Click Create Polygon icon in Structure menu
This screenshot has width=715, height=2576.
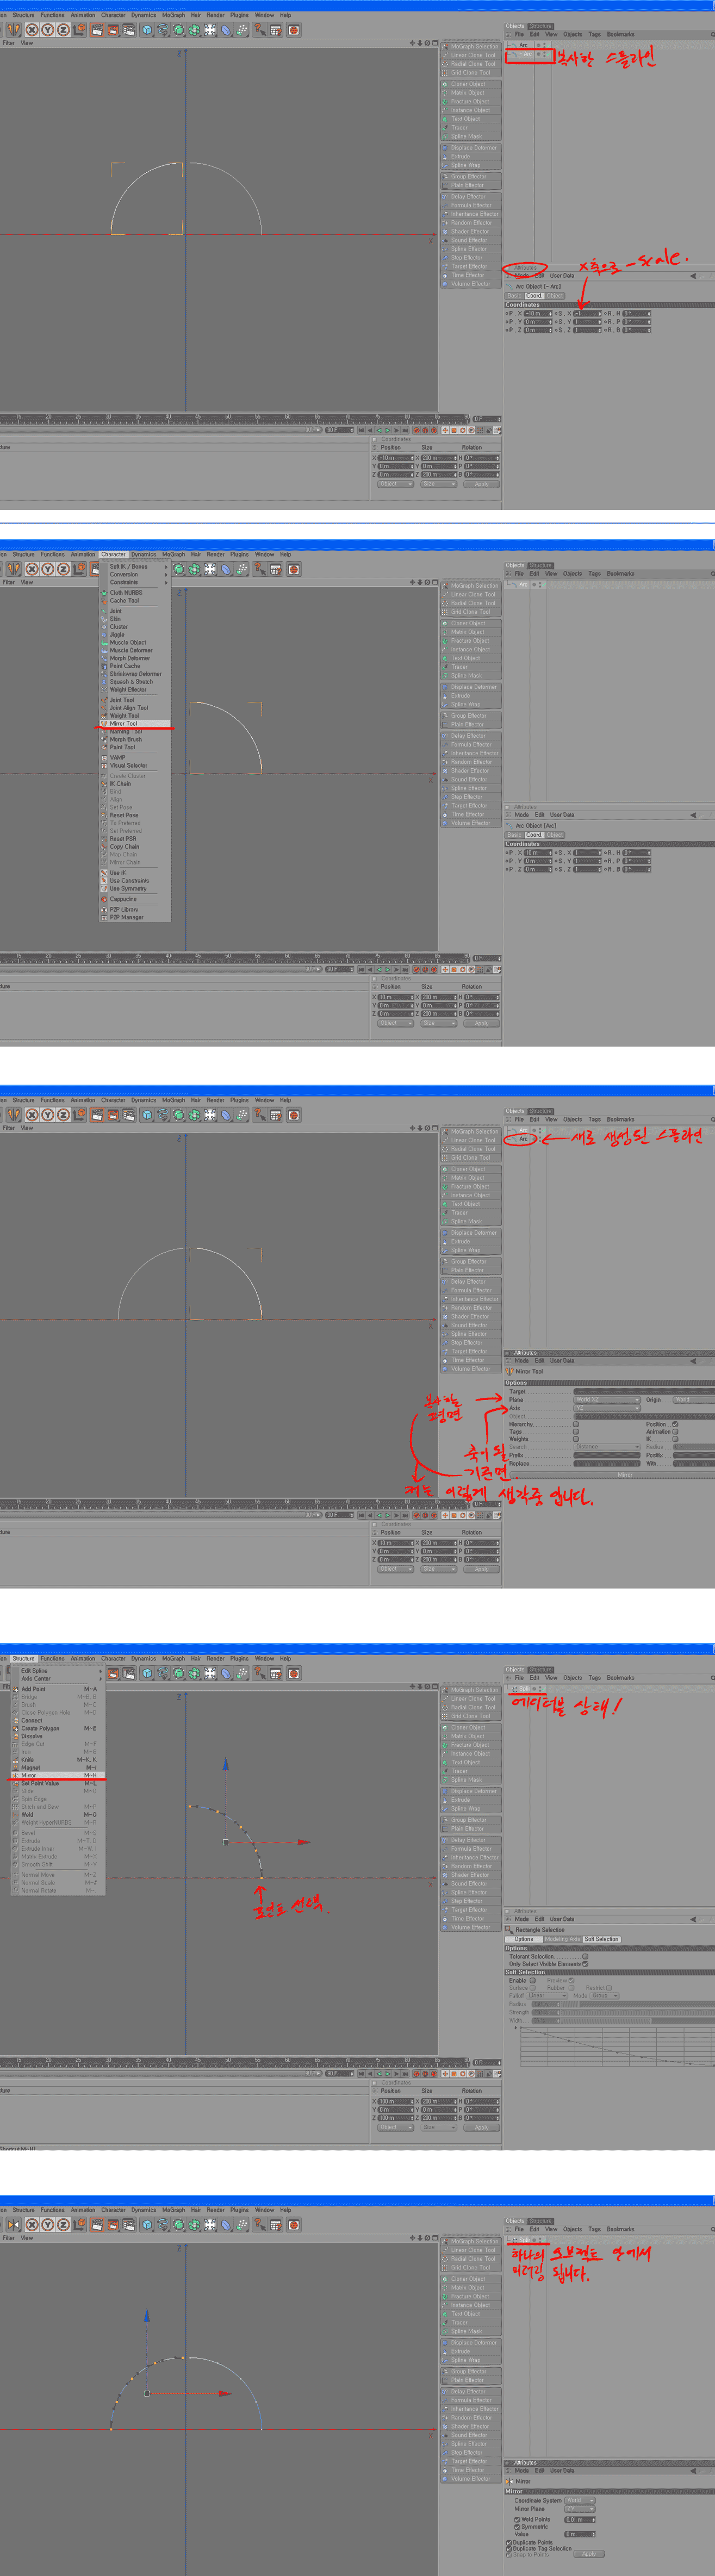coord(15,1728)
